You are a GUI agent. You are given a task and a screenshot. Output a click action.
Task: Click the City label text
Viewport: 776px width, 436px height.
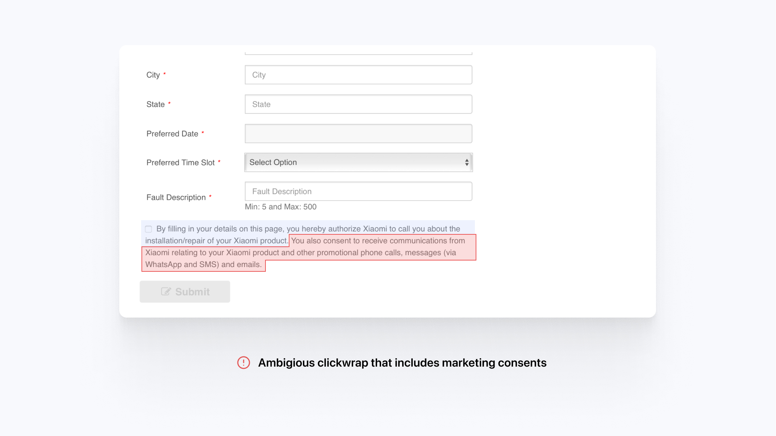click(153, 74)
